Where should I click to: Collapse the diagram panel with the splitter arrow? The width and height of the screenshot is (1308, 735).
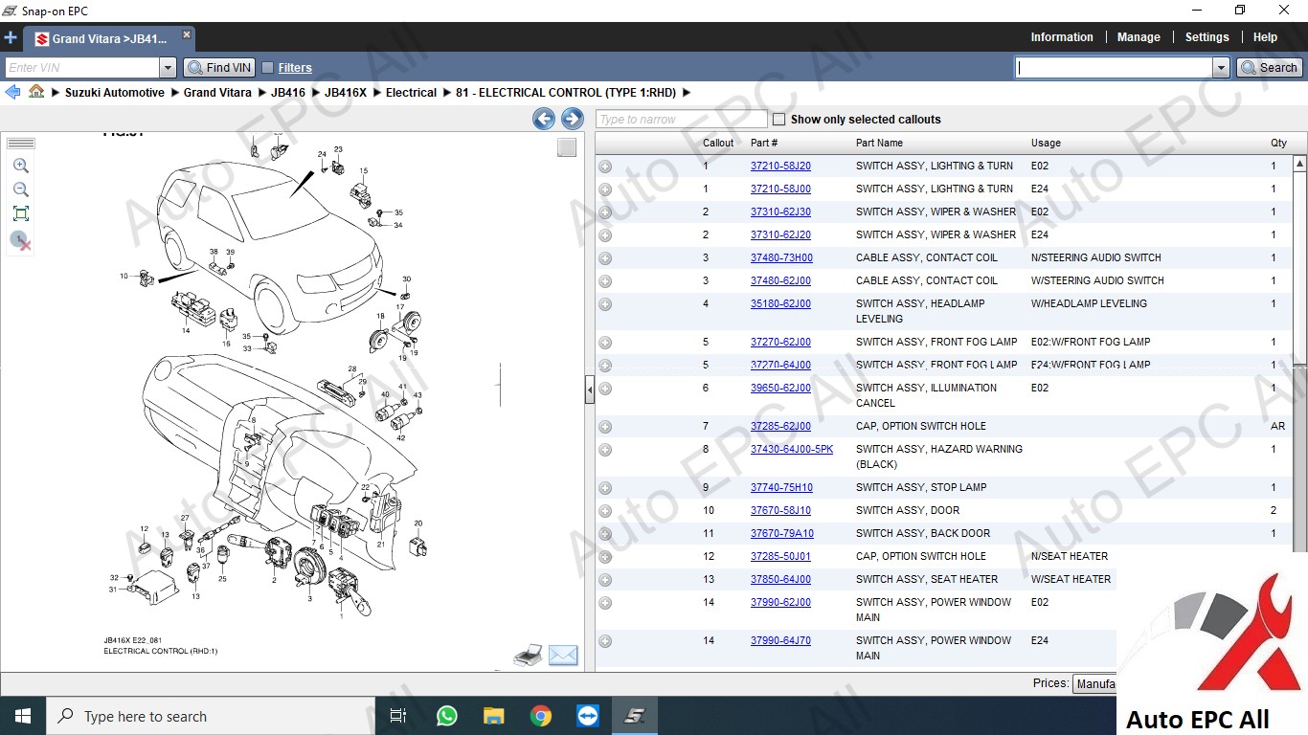pyautogui.click(x=590, y=390)
